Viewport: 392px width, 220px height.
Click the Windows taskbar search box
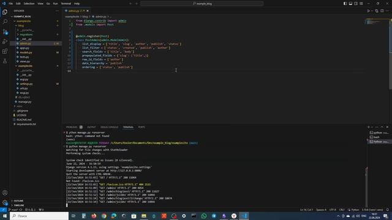pyautogui.click(x=39, y=216)
